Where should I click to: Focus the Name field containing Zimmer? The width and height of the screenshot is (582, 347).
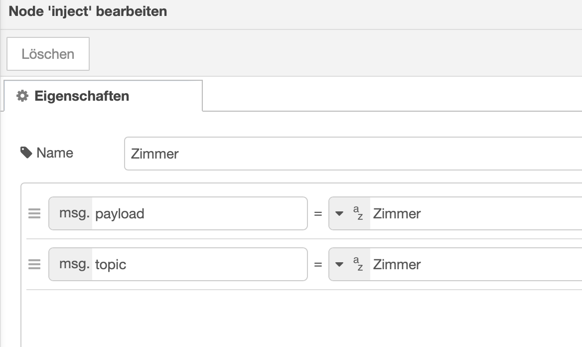coord(349,153)
